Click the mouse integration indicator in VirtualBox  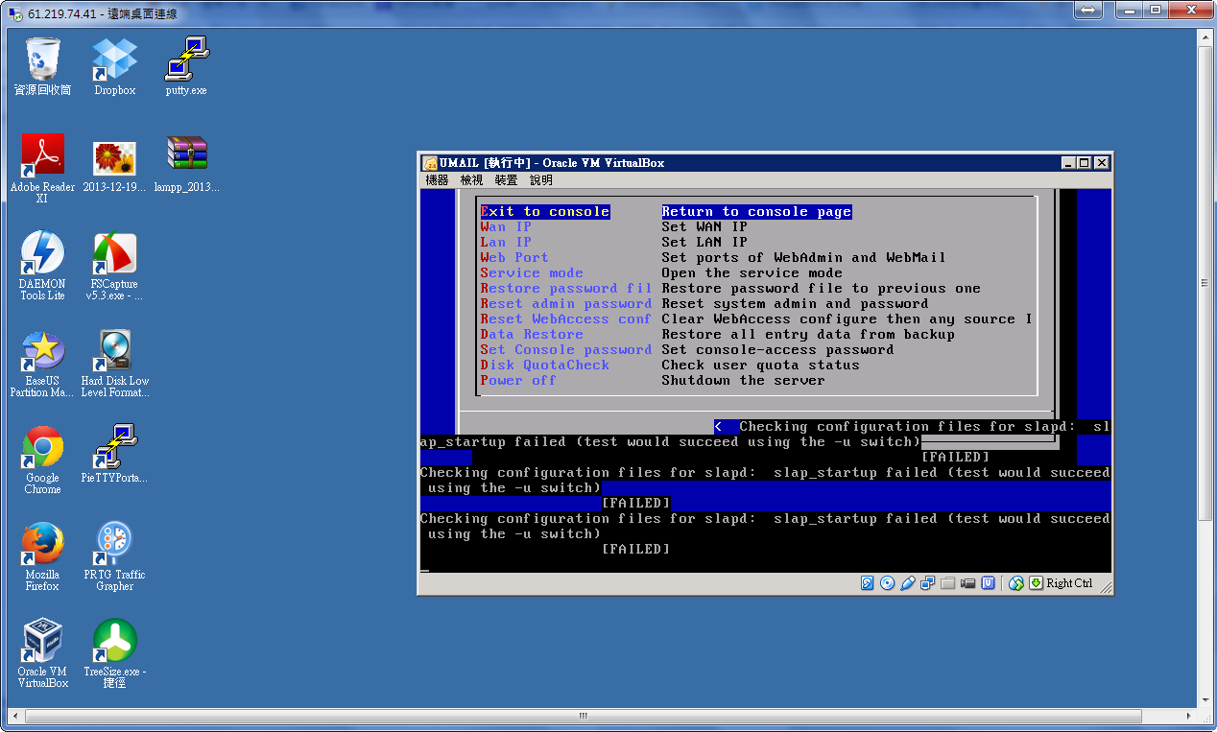(1016, 583)
